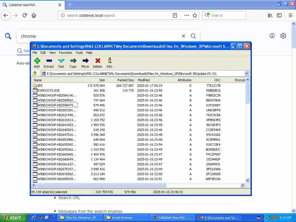Image resolution: width=296 pixels, height=222 pixels.
Task: Bookmark this page with star icon
Action: pyautogui.click(x=195, y=15)
